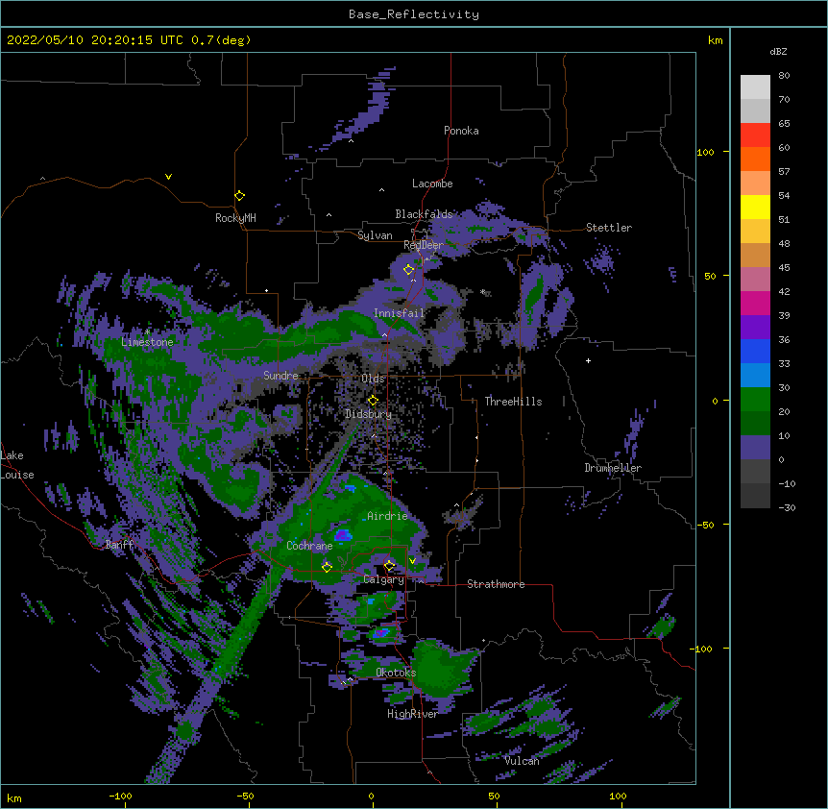This screenshot has height=809, width=828.
Task: Click the yellow diamond marker below RedDeer
Action: [x=409, y=270]
